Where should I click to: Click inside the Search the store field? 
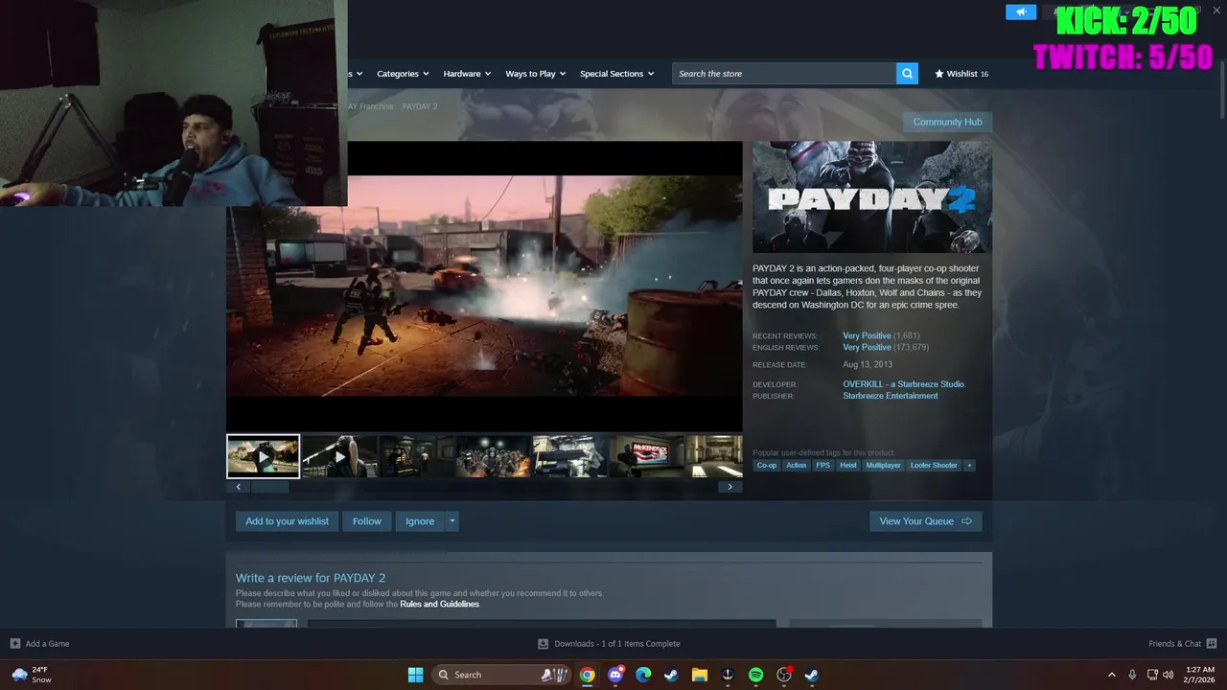784,74
